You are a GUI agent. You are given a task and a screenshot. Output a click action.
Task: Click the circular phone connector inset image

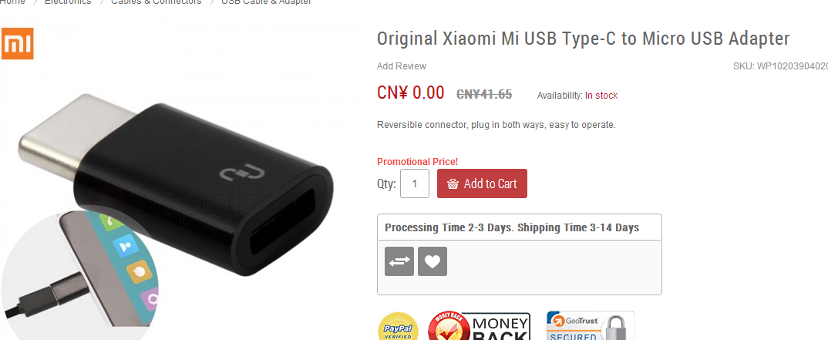coord(79,274)
